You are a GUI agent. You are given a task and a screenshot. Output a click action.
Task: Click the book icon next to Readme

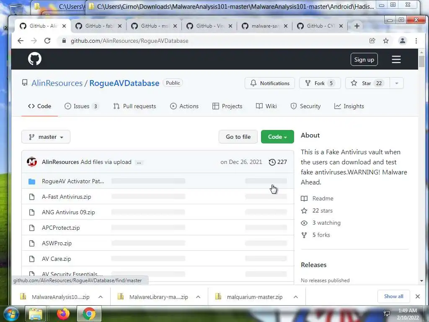pos(304,198)
